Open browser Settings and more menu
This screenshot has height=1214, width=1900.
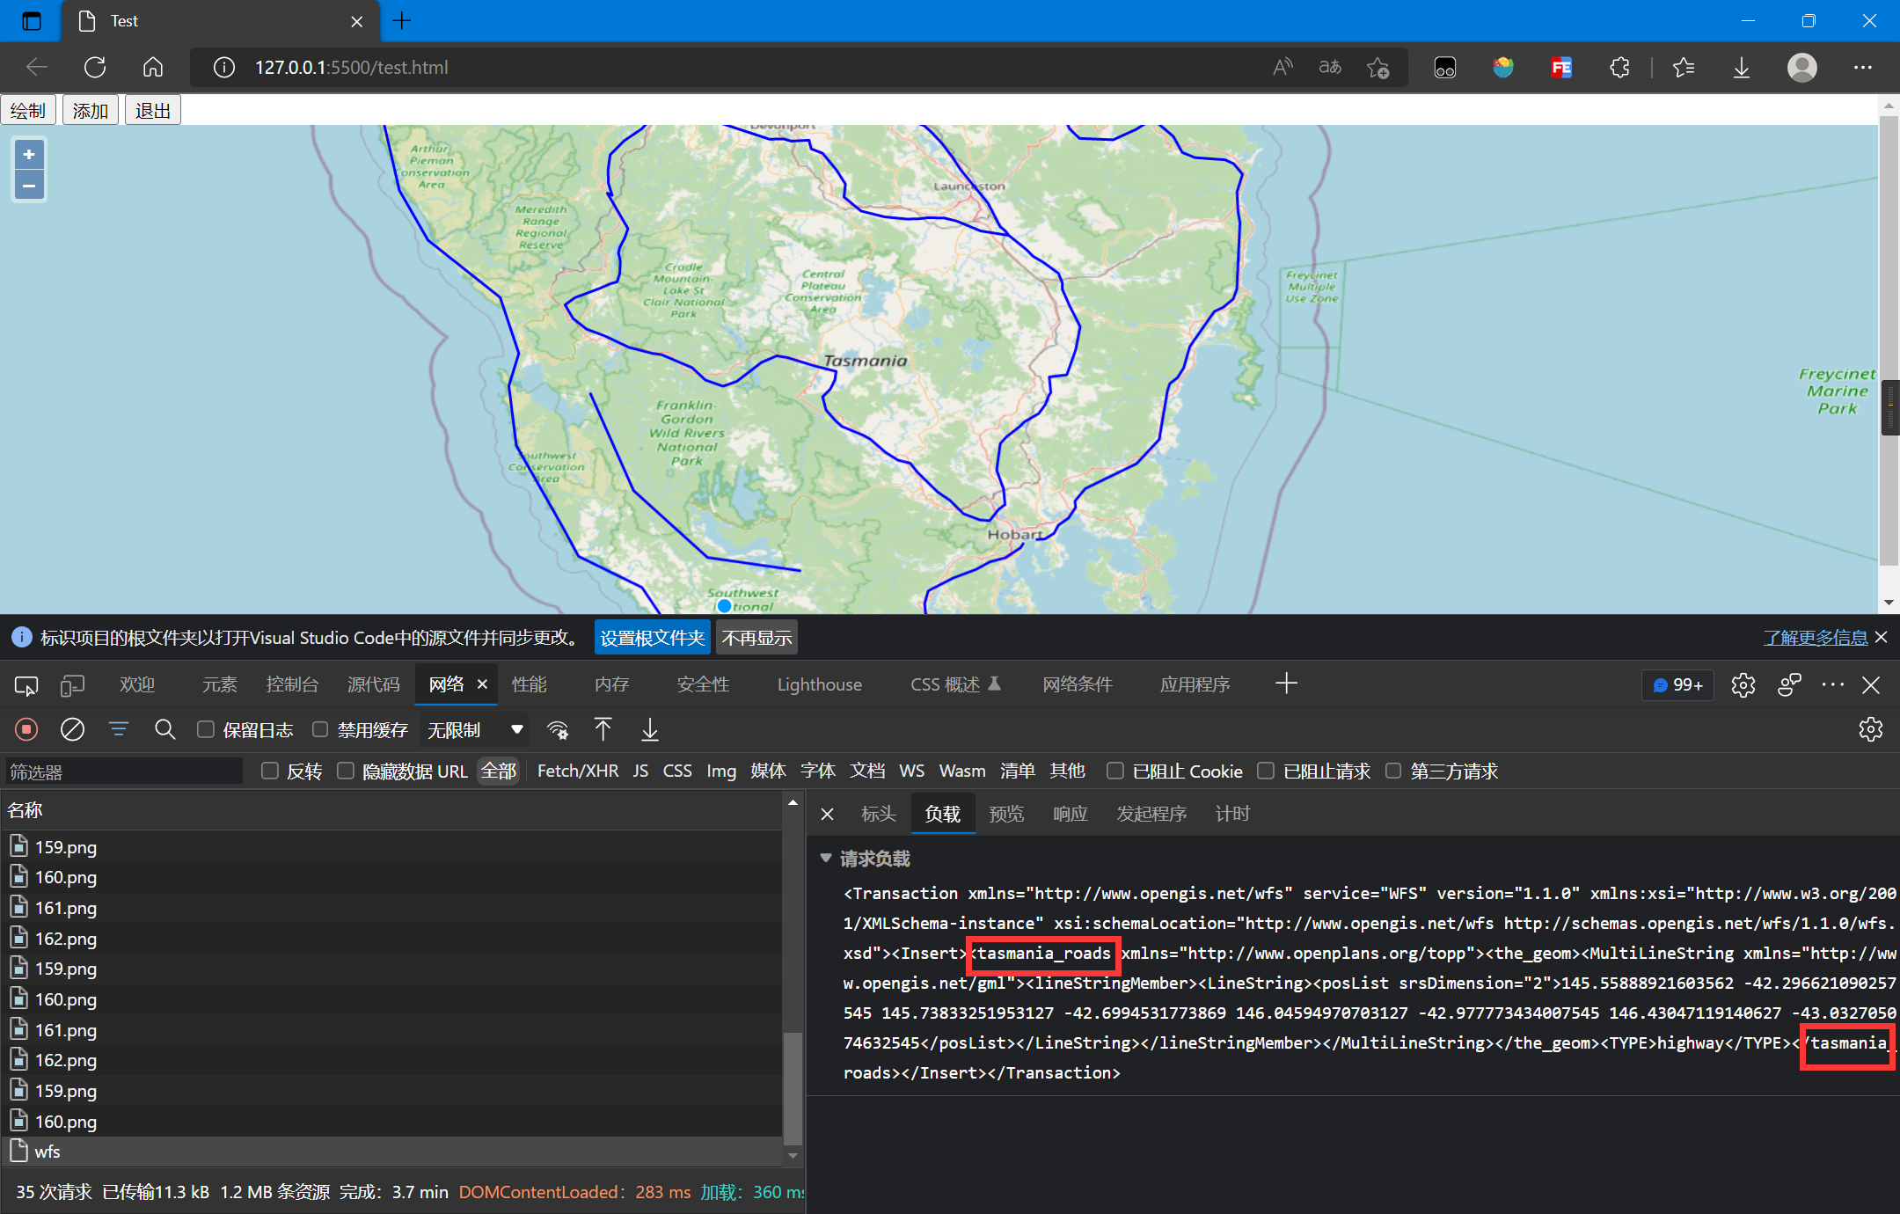[1863, 68]
